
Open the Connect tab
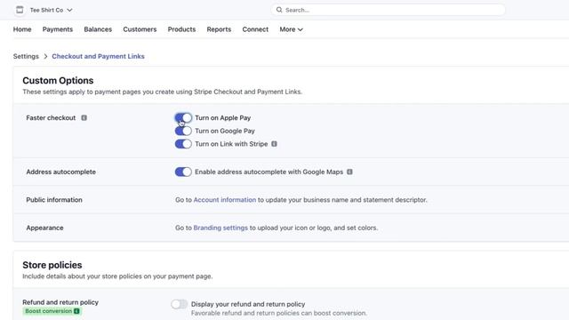255,29
